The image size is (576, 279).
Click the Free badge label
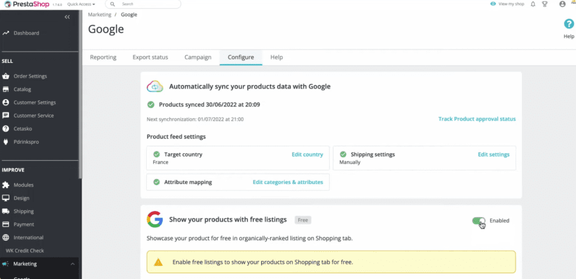(303, 220)
